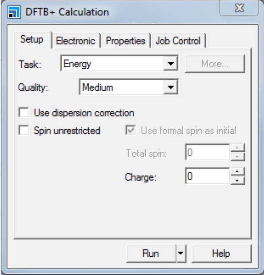Increase Charge with up spinner arrow
Viewport: 264px width, 275px height.
tap(238, 172)
